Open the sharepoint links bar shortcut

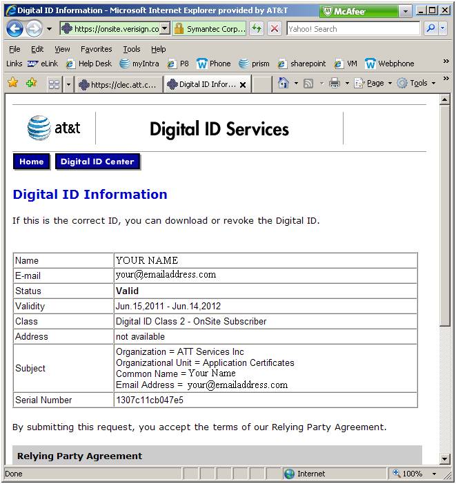tap(301, 64)
